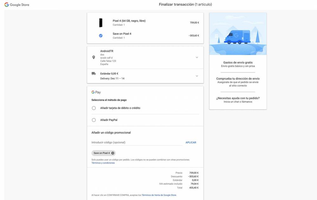
Task: Click the G Pay logo
Action: (x=96, y=92)
